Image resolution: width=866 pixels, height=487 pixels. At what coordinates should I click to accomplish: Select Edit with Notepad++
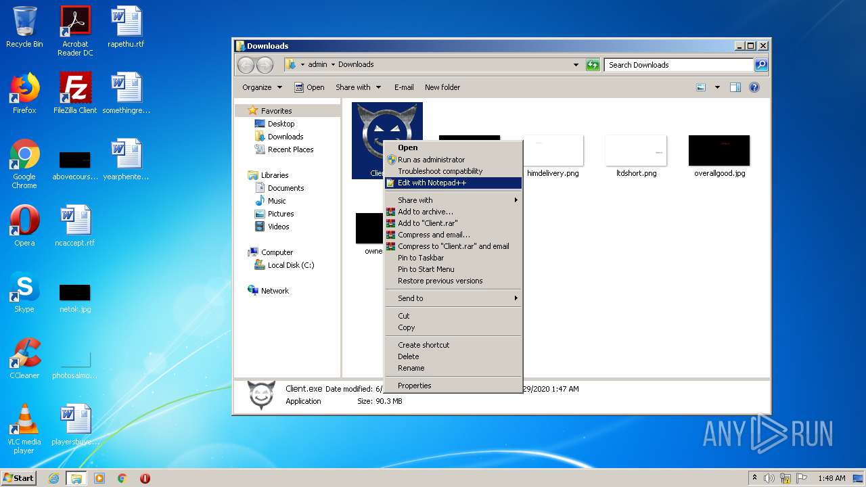(x=453, y=183)
